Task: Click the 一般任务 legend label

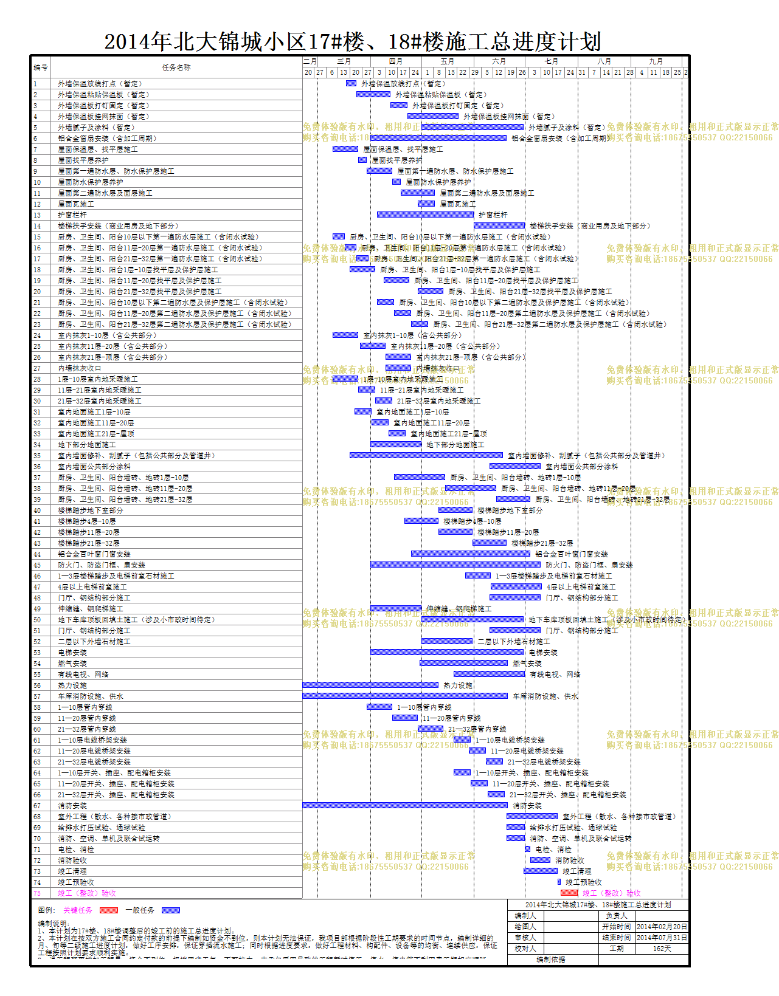Action: coord(140,910)
